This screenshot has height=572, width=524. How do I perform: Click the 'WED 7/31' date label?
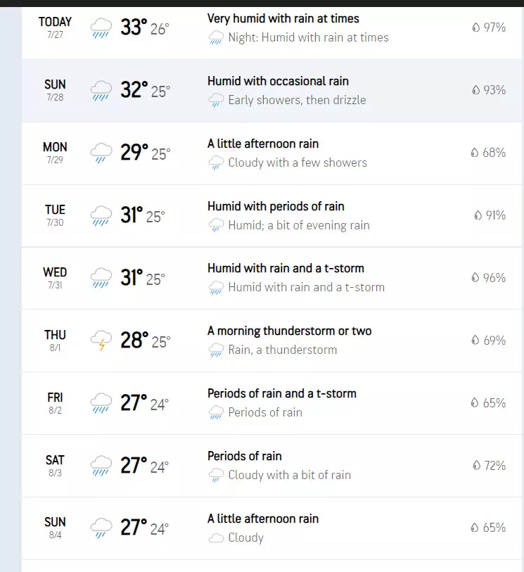pyautogui.click(x=55, y=277)
